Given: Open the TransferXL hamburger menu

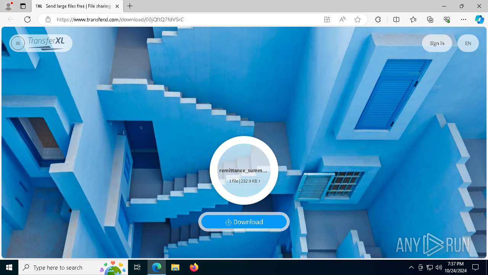Looking at the screenshot, I should (x=18, y=43).
